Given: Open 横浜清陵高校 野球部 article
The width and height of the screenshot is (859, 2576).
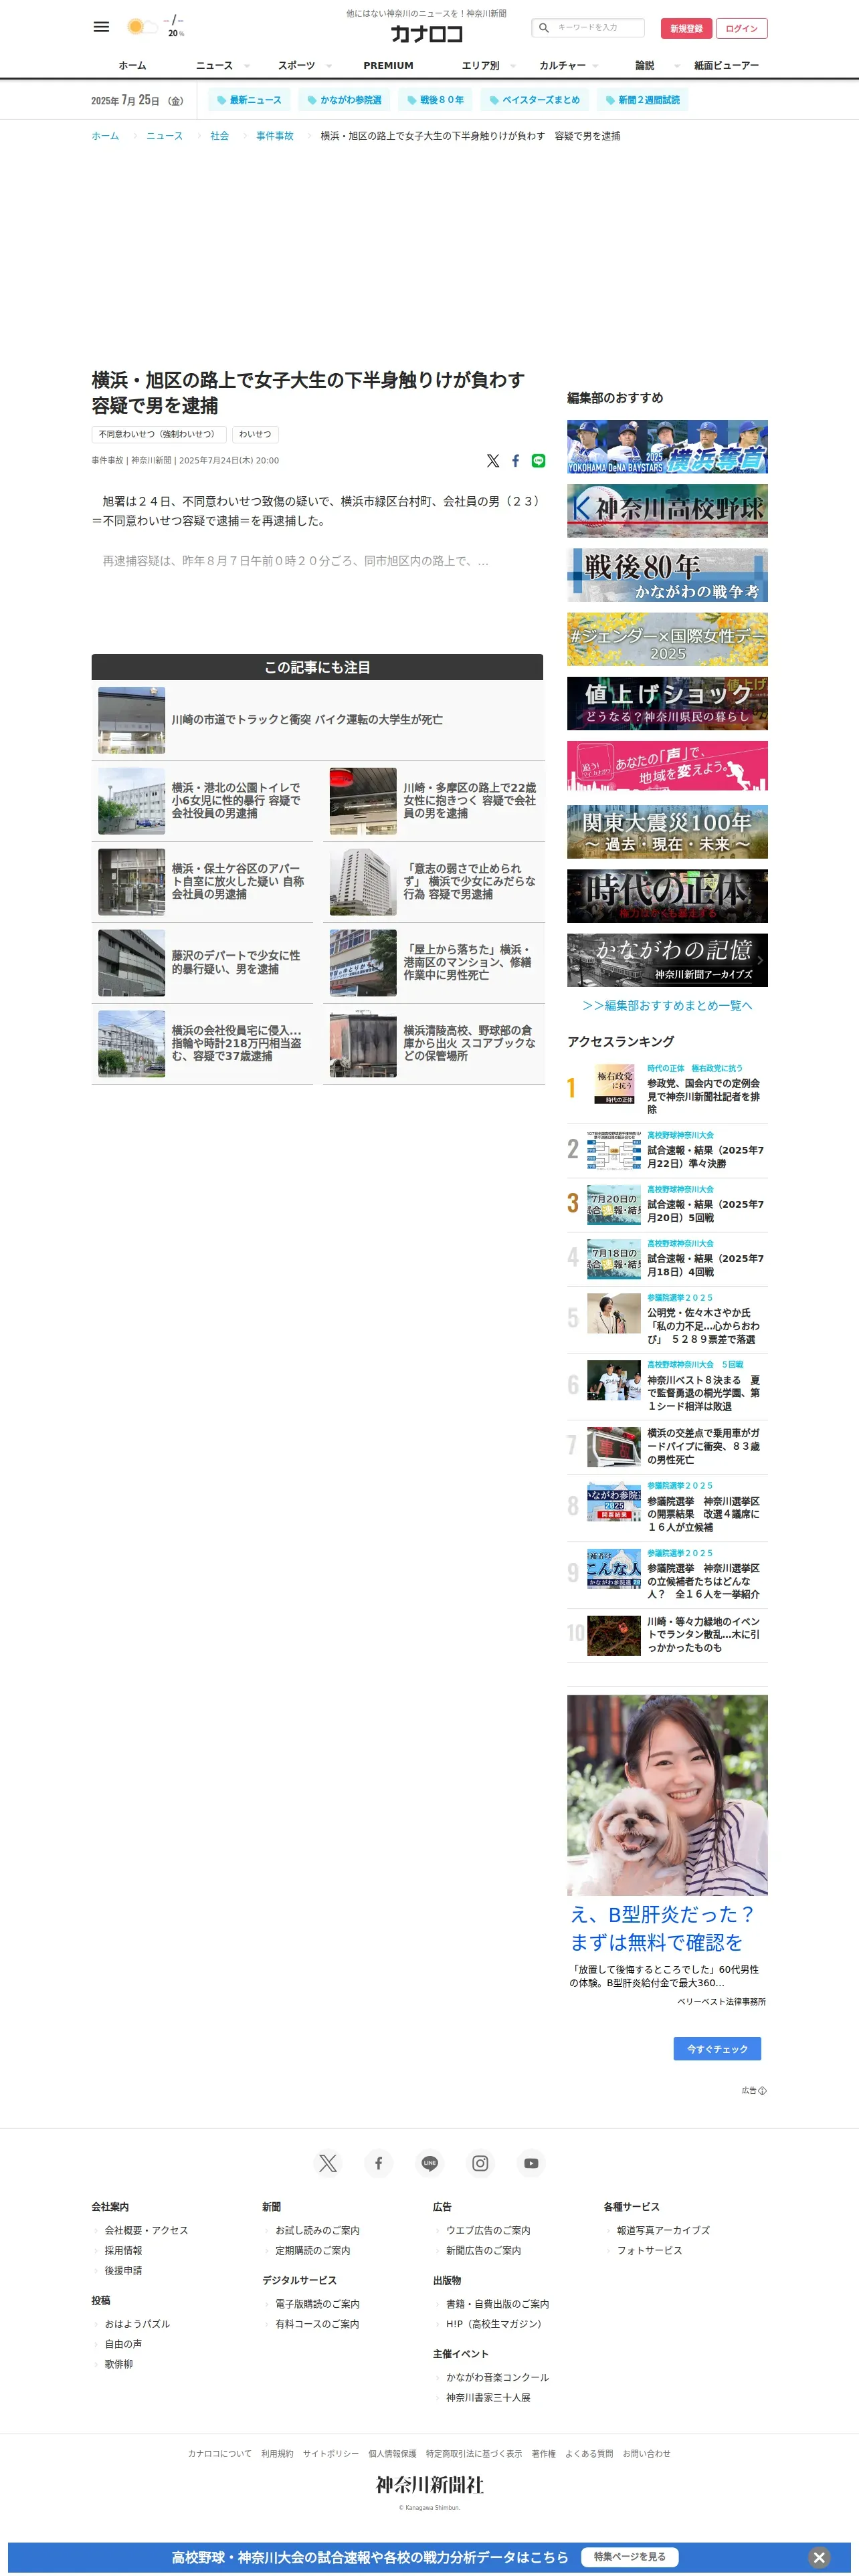Looking at the screenshot, I should point(469,1044).
